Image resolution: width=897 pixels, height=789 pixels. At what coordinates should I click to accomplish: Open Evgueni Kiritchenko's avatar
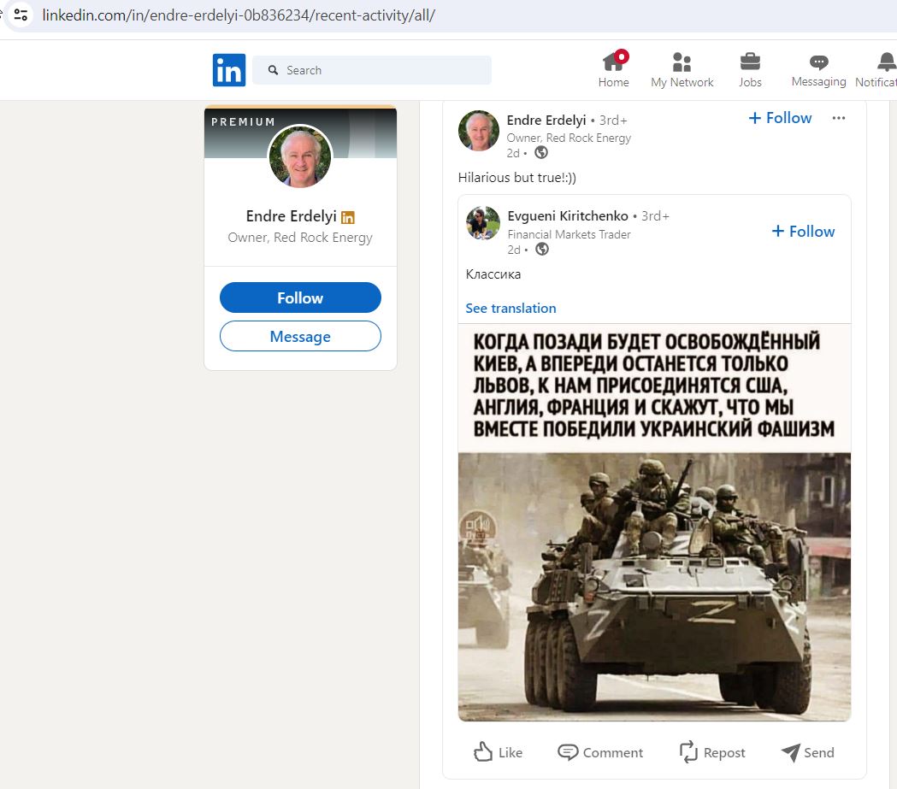tap(483, 222)
